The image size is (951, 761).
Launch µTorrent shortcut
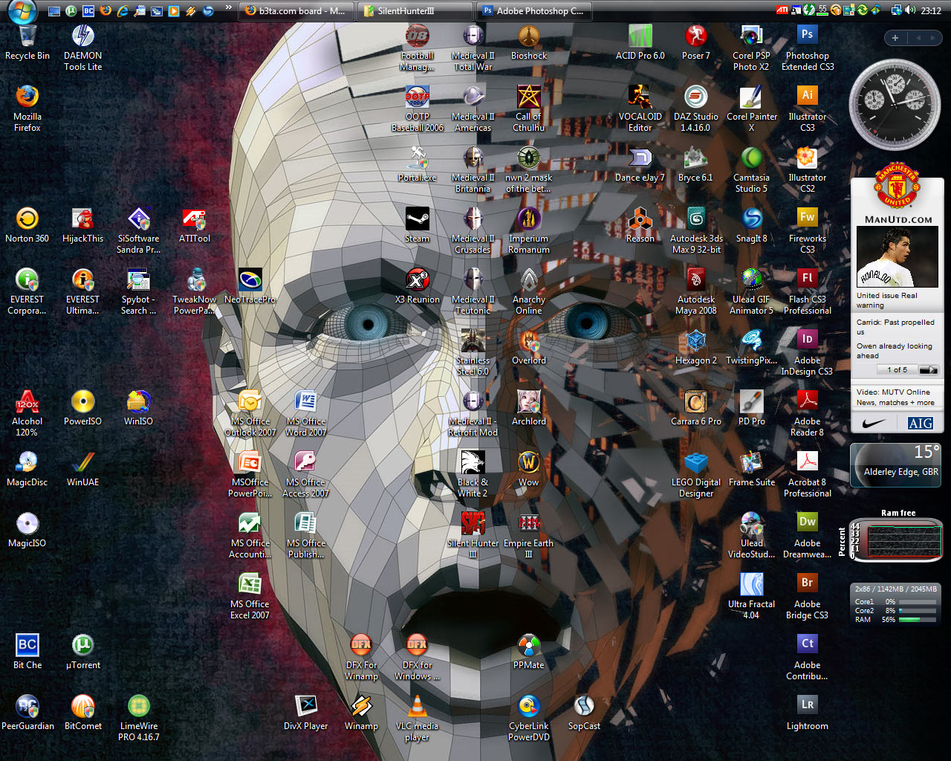click(x=83, y=652)
